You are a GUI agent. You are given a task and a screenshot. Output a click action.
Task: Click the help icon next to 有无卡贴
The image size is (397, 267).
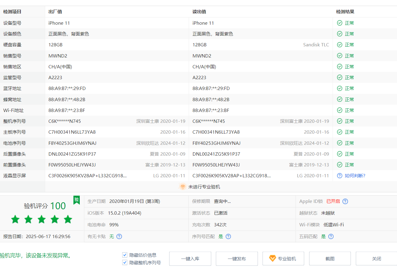tap(119, 236)
